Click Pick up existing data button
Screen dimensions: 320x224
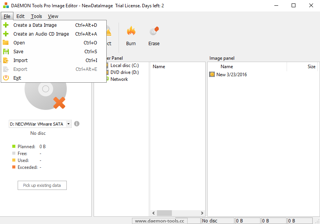point(42,185)
